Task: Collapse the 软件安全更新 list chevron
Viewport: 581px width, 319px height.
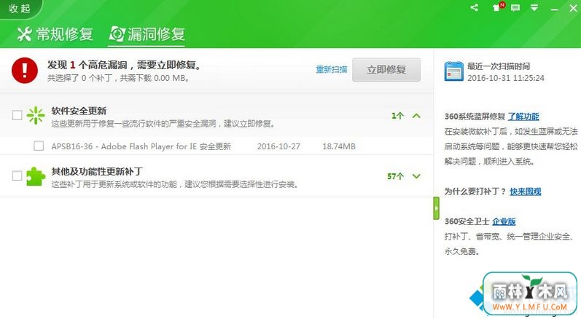Action: click(x=416, y=116)
